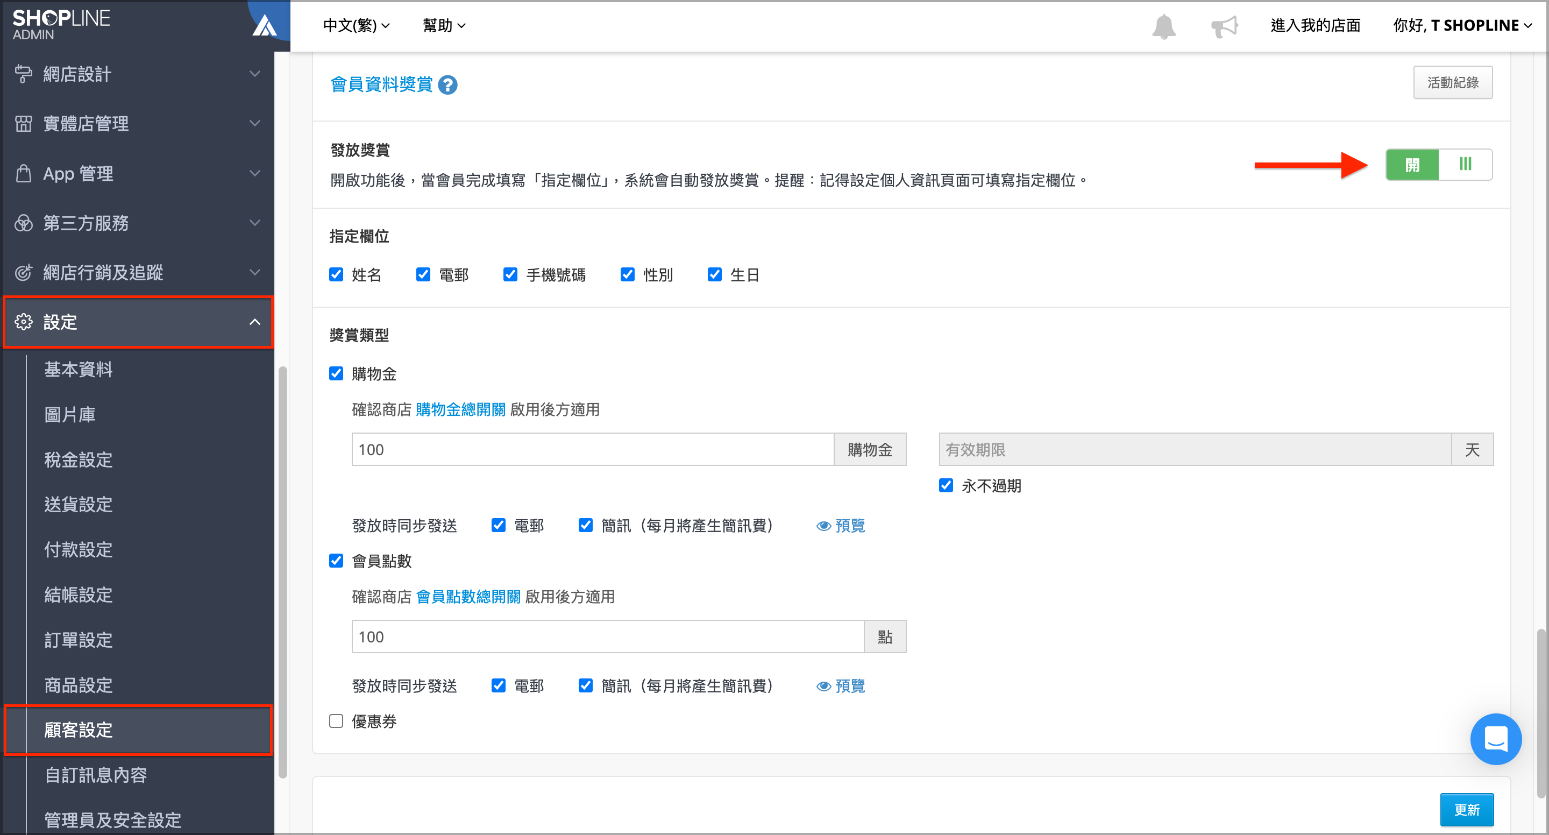Select 顧客設定 in the sidebar
1549x835 pixels.
[138, 730]
